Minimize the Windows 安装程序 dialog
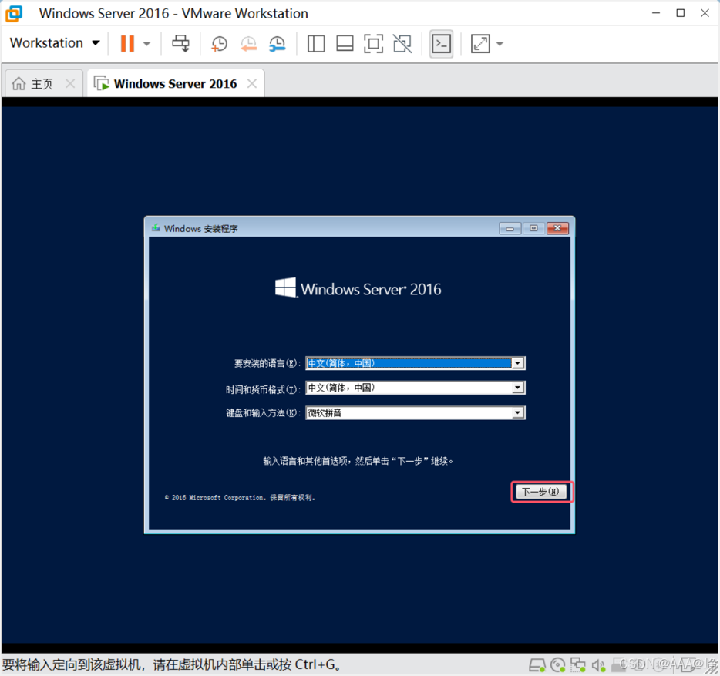This screenshot has height=676, width=720. click(x=510, y=228)
